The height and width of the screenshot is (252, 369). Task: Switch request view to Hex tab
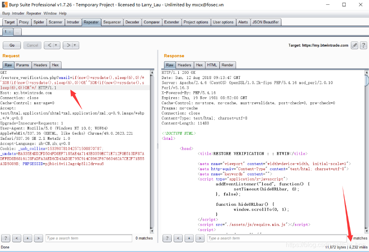tap(55, 65)
